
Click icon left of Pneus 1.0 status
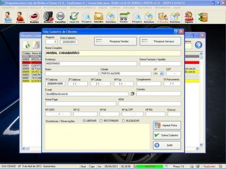click(x=167, y=166)
